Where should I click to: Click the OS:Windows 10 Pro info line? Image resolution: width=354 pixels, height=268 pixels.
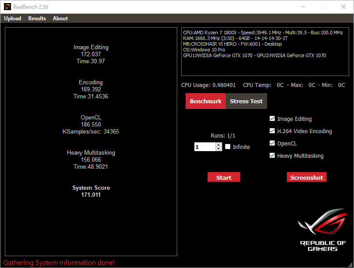[x=204, y=50]
